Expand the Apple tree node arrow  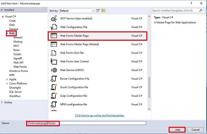coord(7,79)
